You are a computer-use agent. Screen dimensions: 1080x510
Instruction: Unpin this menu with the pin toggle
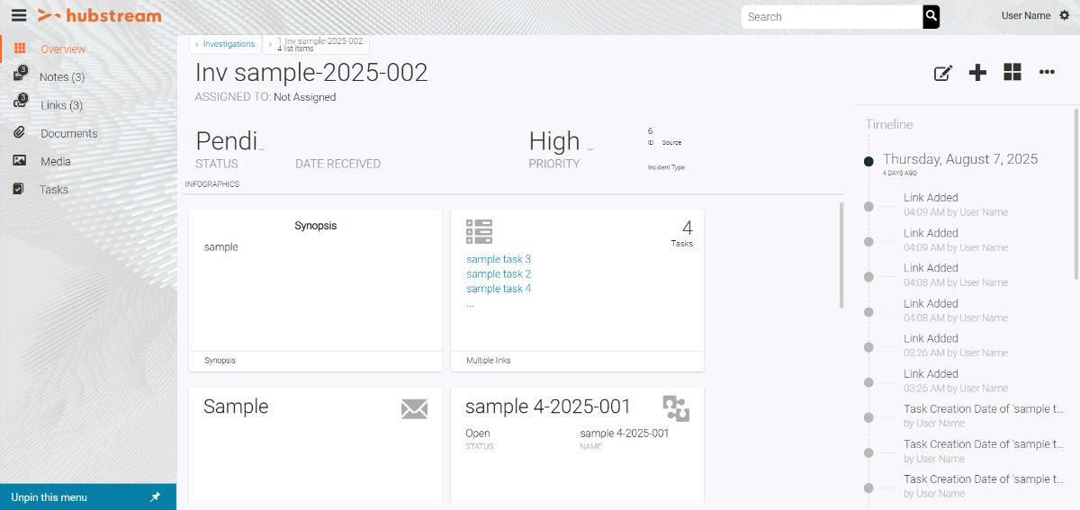155,497
